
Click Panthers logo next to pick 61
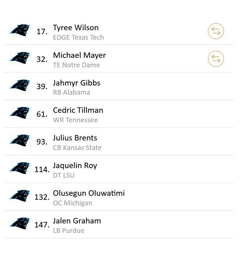pyautogui.click(x=20, y=113)
